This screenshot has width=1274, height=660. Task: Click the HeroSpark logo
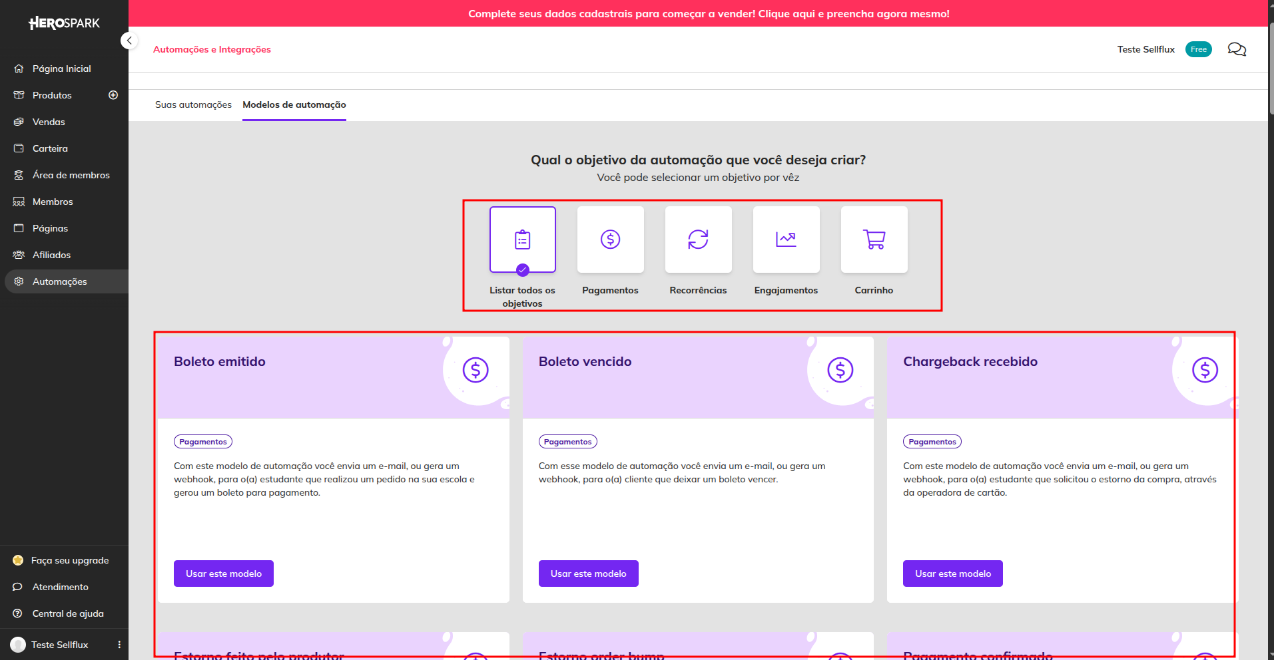(64, 23)
